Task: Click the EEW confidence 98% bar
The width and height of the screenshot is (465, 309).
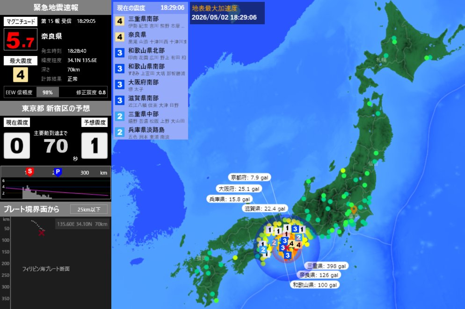Action: point(47,92)
